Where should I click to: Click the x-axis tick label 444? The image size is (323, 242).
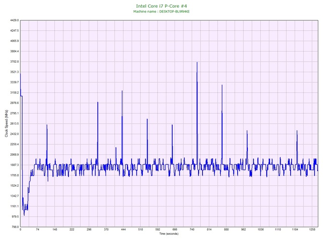(x=123, y=229)
